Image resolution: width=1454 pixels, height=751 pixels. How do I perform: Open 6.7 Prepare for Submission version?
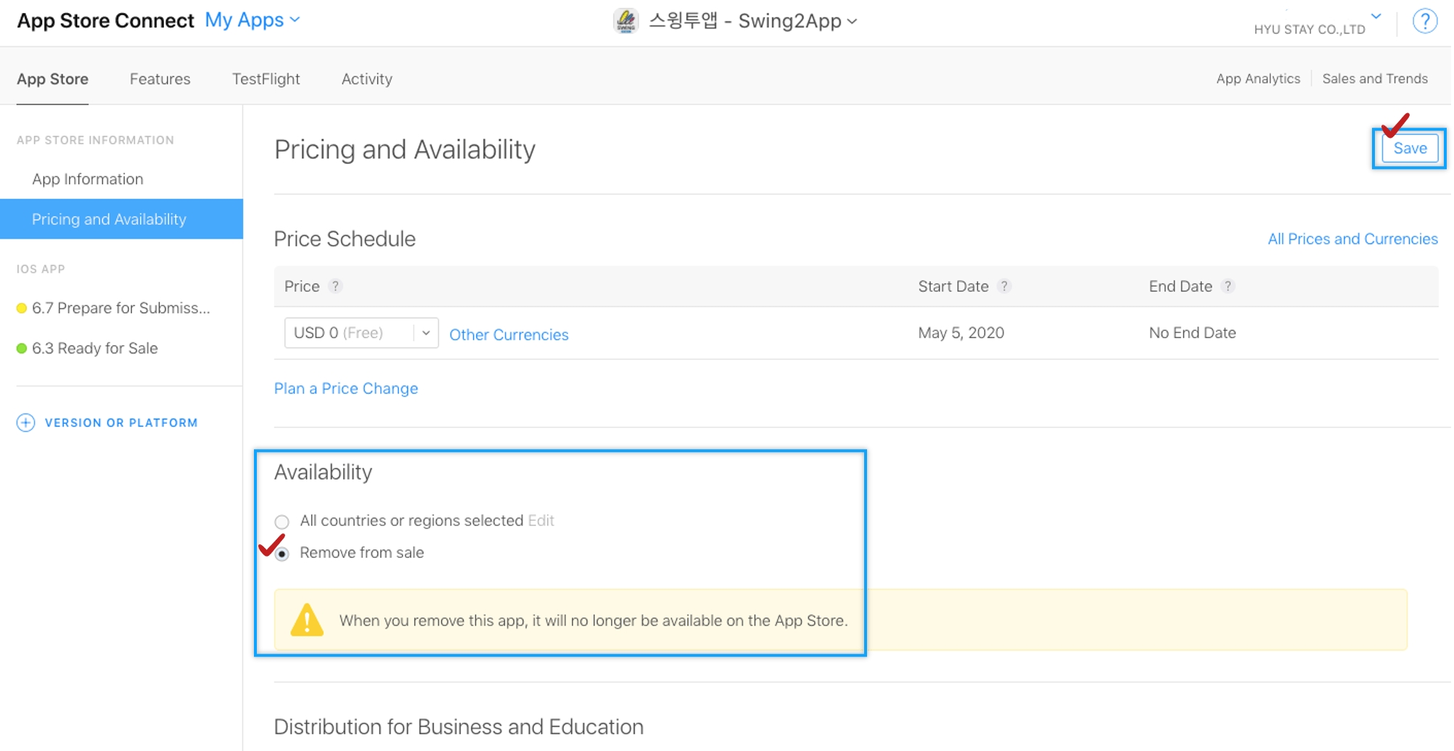120,308
